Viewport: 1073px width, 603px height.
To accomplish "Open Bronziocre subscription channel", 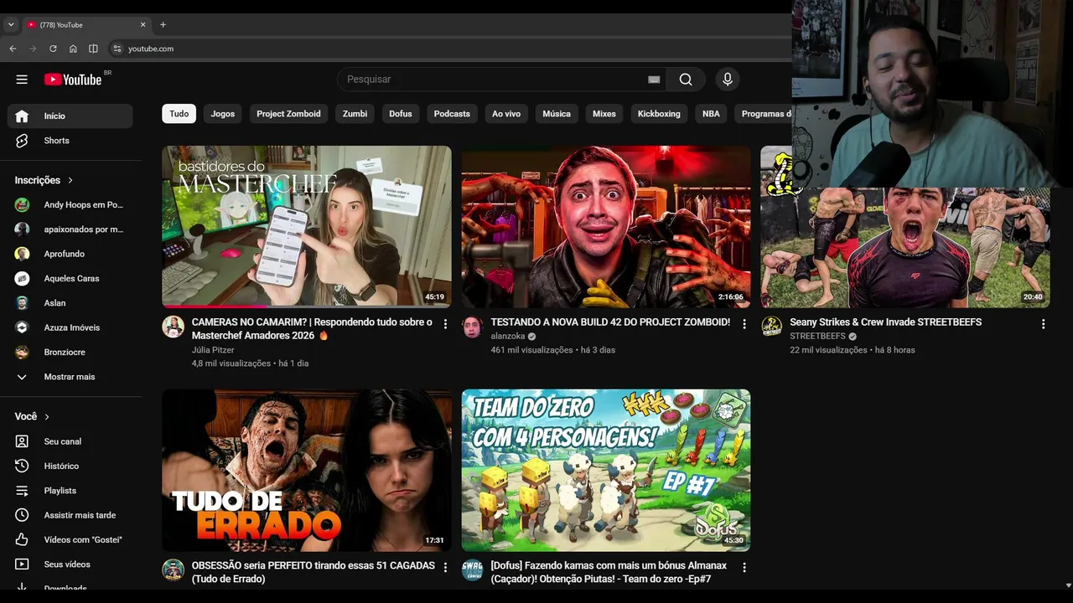I will pyautogui.click(x=70, y=353).
